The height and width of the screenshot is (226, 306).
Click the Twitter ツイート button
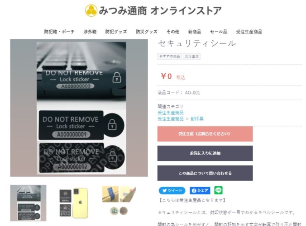172,191
